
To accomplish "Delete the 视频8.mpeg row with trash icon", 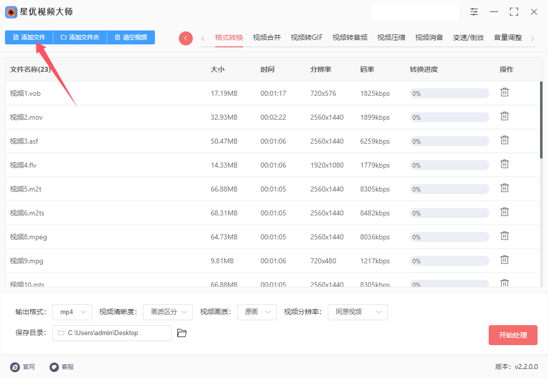I will point(504,236).
